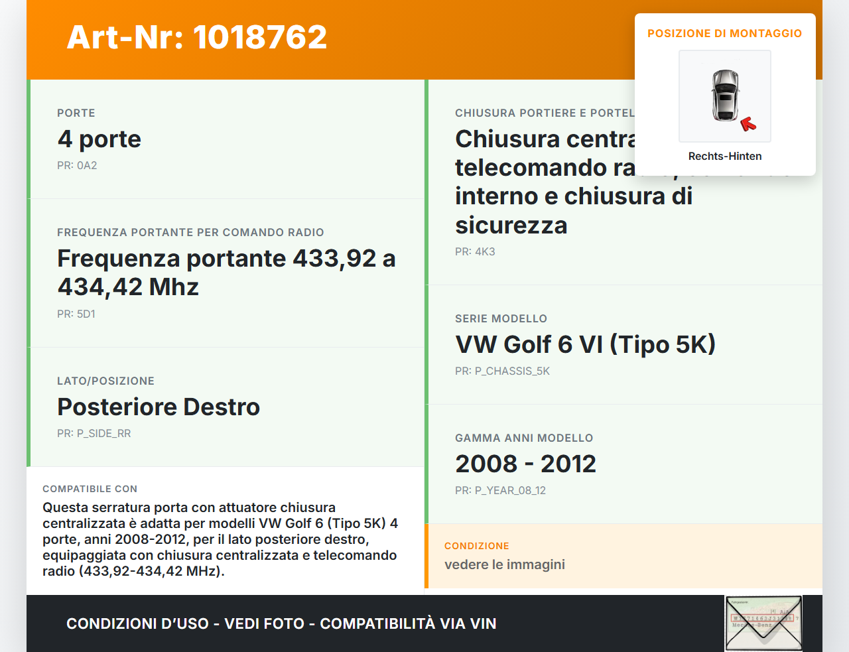This screenshot has width=849, height=652.
Task: Click the red arrow on the car diagram
Action: tap(748, 124)
